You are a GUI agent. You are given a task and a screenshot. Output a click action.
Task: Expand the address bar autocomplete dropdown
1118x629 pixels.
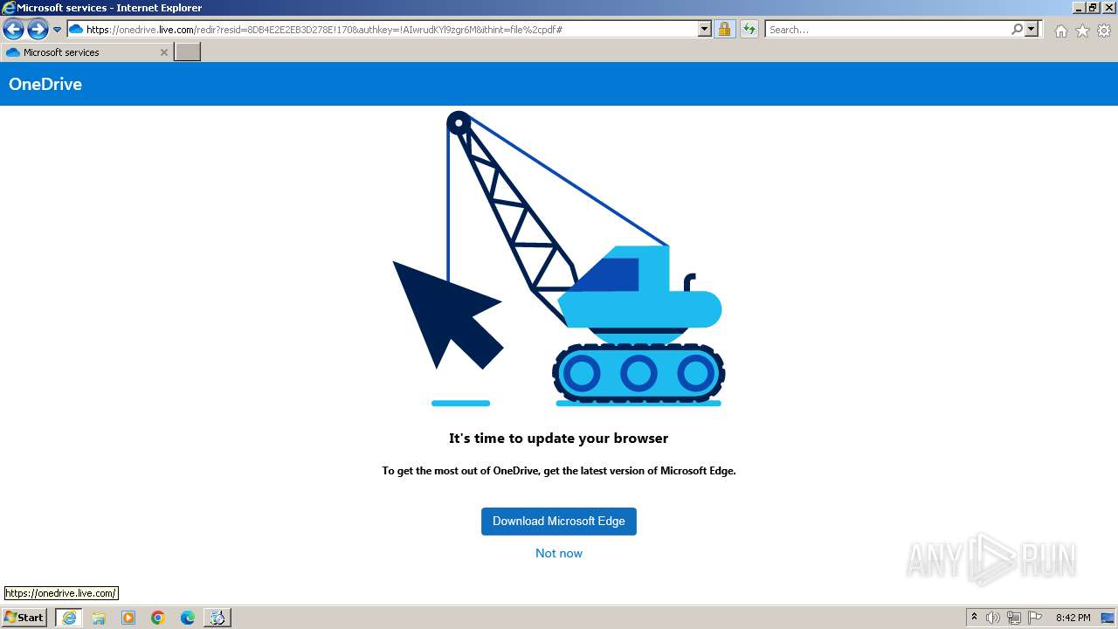[x=705, y=29]
